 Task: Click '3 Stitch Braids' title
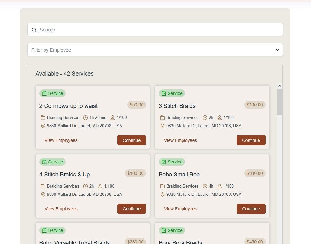point(177,106)
